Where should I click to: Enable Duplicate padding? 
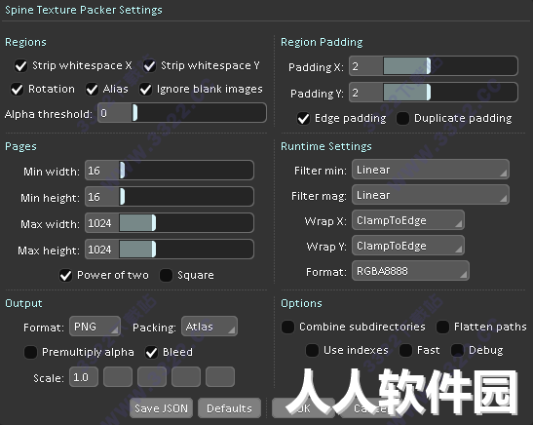403,119
